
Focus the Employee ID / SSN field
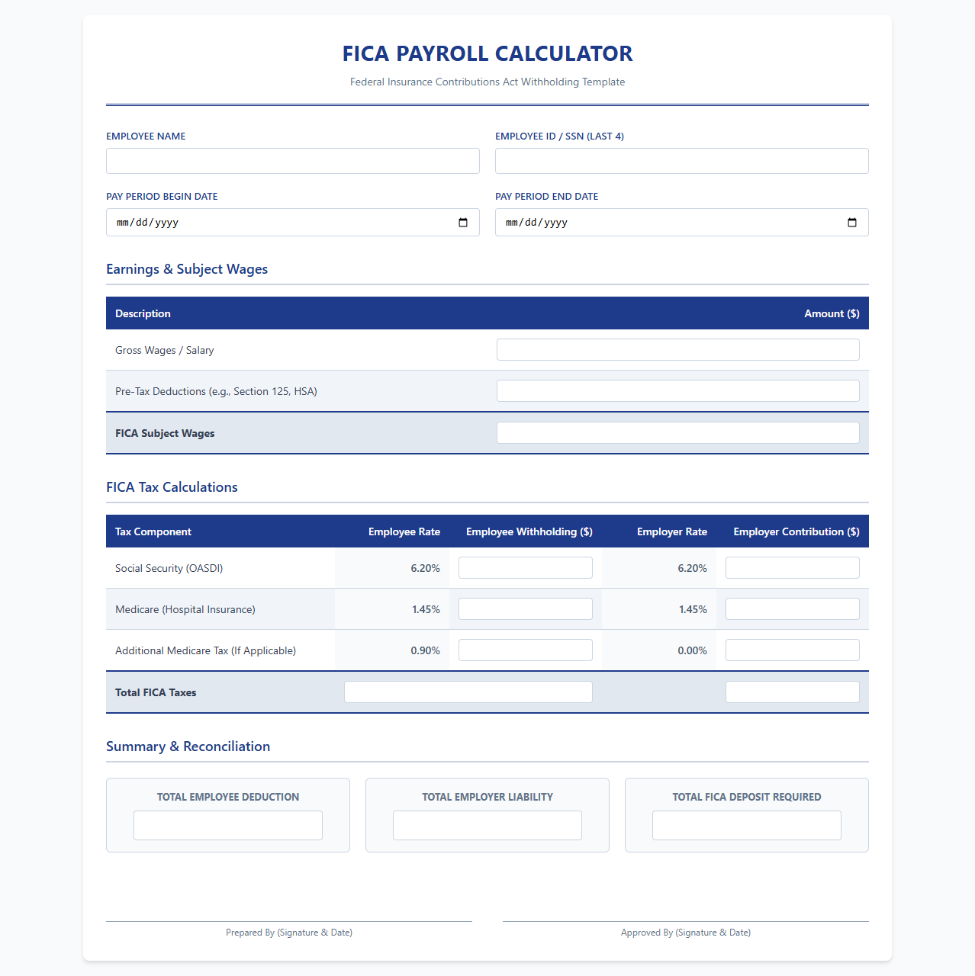682,161
